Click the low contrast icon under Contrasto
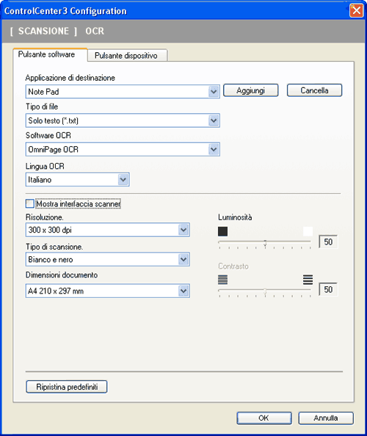This screenshot has width=367, height=436. click(222, 280)
